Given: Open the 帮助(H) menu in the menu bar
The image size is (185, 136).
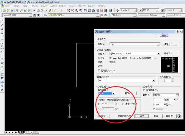Looking at the screenshot, I should point(101,6).
